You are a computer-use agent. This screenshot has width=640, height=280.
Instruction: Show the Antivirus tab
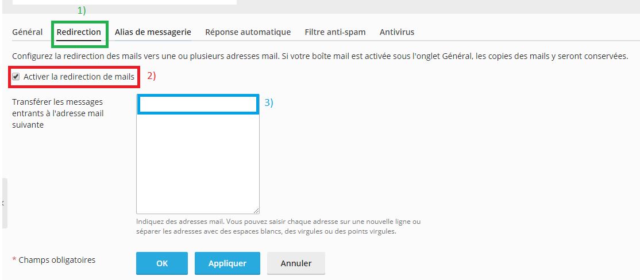(396, 32)
